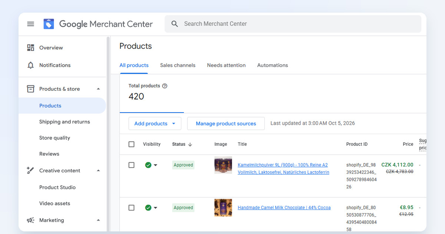
Task: Click the Marketing megaphone icon
Action: click(31, 220)
